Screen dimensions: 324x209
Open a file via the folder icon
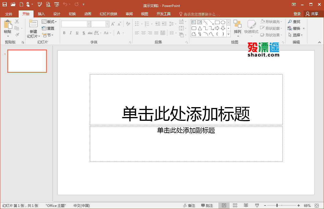[13, 4]
